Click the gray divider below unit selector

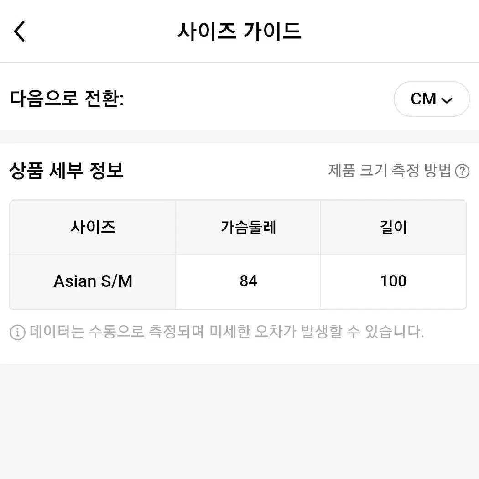click(239, 136)
